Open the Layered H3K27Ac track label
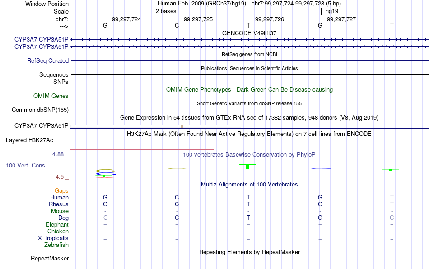Viewport: 429px width, 269px height. pyautogui.click(x=29, y=140)
